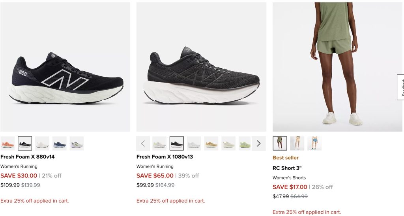Viewport: 404px width, 216px height.
Task: Select the lime green 1080v13 swatch
Action: [245, 144]
